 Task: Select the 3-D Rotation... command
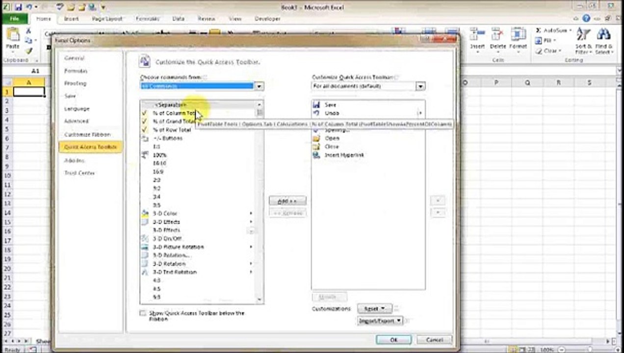199,255
